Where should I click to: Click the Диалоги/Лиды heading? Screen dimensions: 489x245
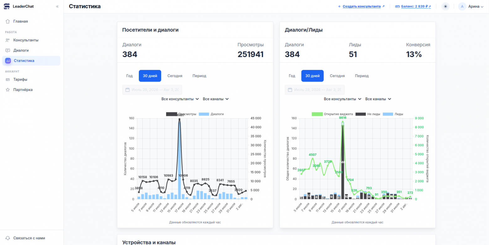pos(304,30)
